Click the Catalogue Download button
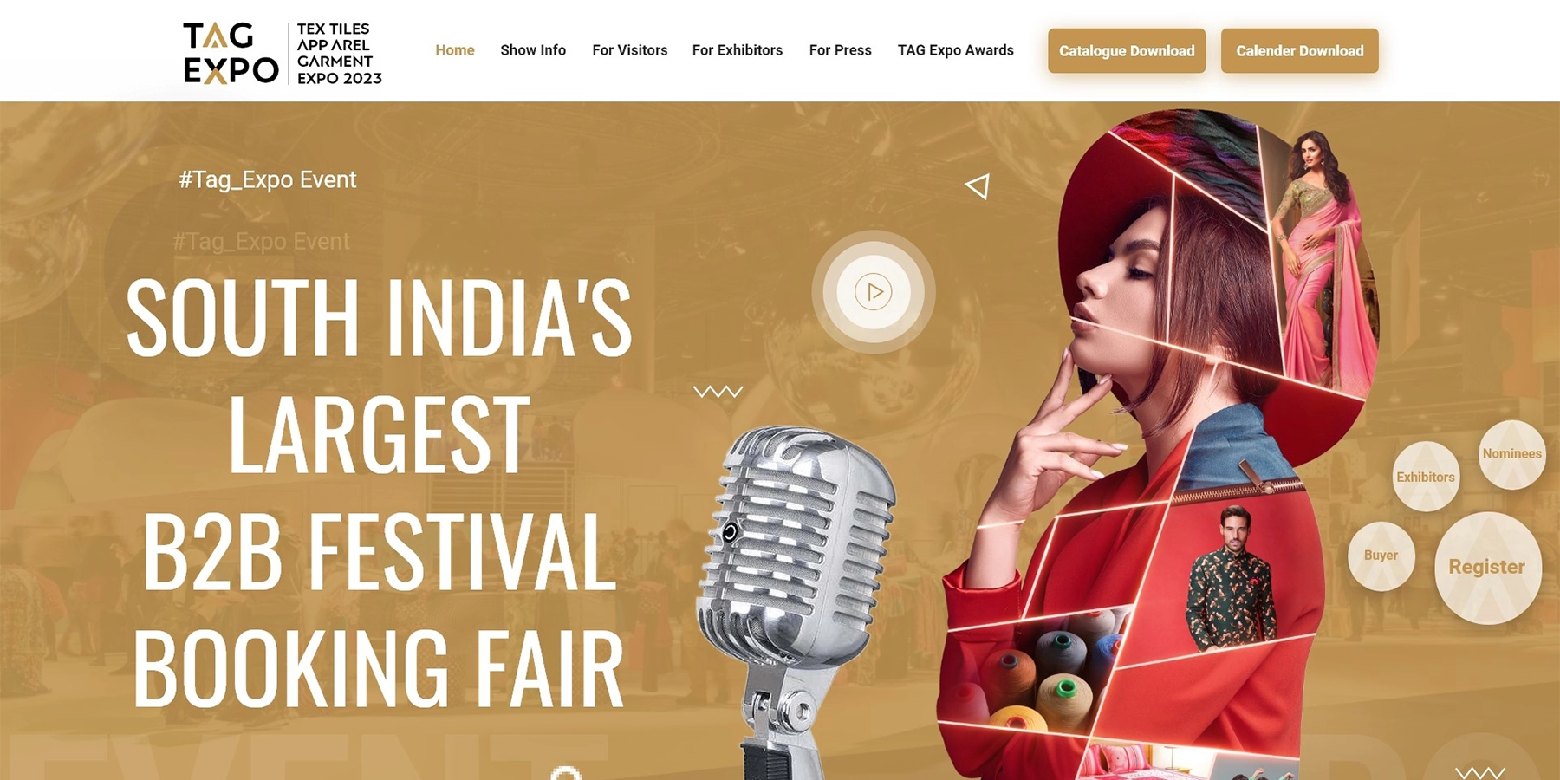The height and width of the screenshot is (780, 1560). [x=1127, y=51]
